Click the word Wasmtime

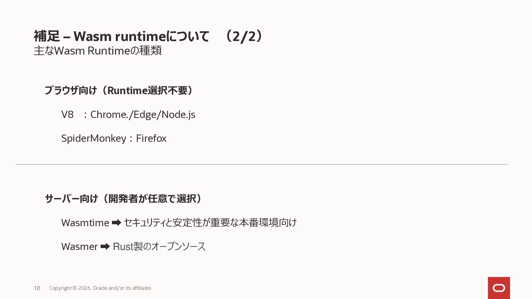pyautogui.click(x=85, y=223)
